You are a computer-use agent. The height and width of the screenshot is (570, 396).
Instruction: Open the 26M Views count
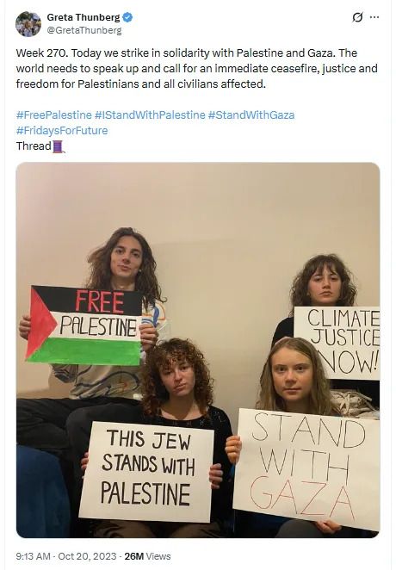[x=147, y=556]
